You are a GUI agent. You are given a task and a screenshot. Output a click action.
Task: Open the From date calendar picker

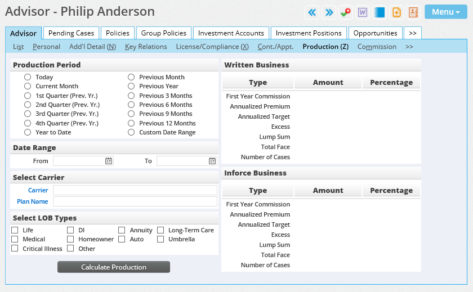click(x=109, y=161)
